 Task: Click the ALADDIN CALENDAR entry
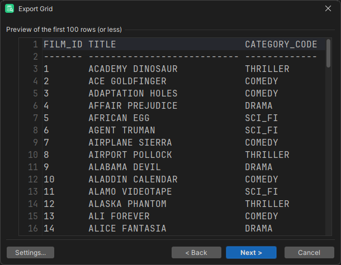coord(132,180)
